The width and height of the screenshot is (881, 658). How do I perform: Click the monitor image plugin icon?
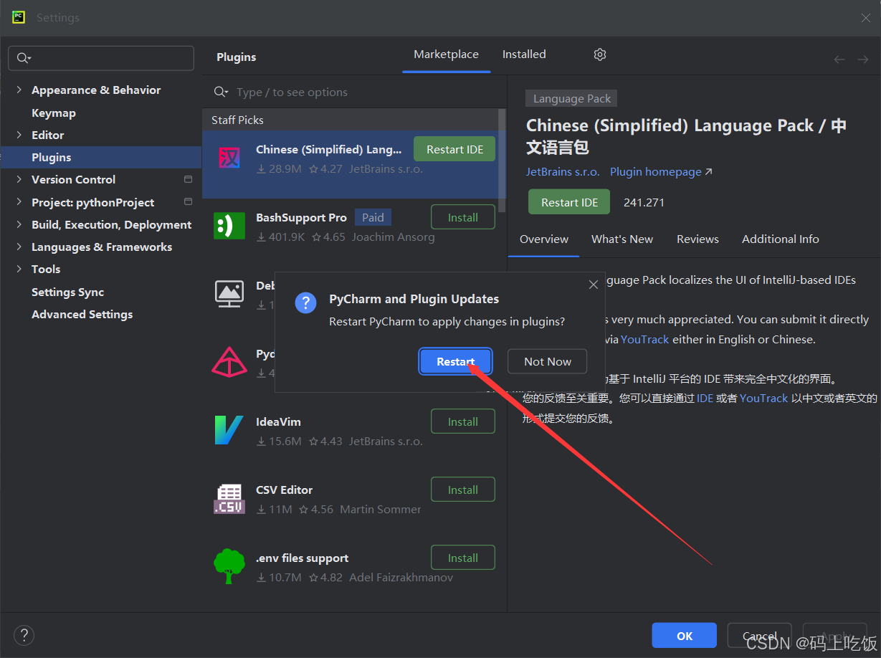(x=229, y=293)
